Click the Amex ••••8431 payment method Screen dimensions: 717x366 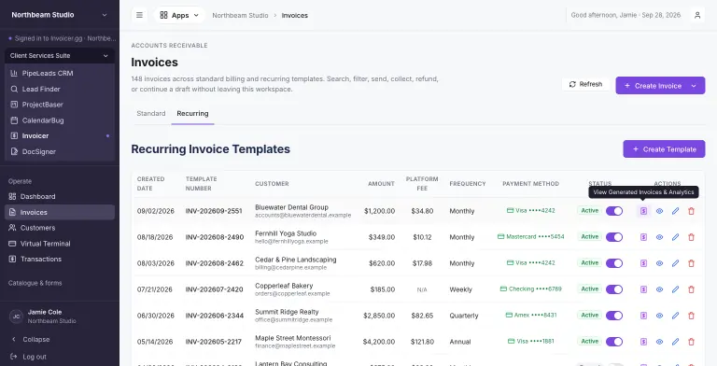[x=531, y=316]
